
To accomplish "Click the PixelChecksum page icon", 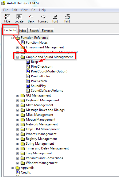I will pos(28,67).
